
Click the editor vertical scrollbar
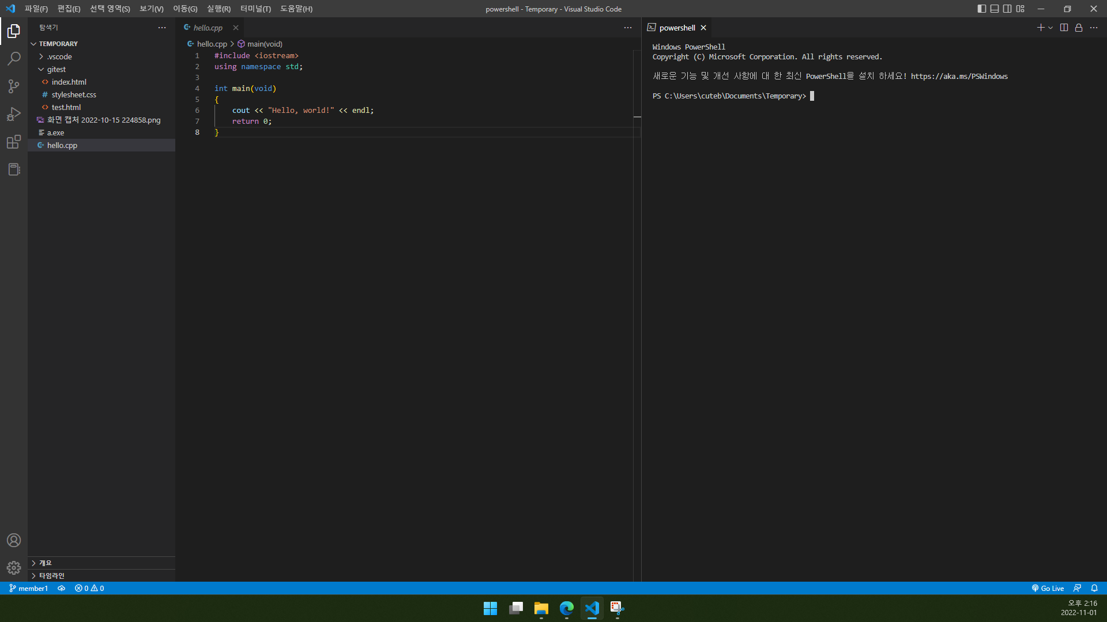pyautogui.click(x=637, y=317)
